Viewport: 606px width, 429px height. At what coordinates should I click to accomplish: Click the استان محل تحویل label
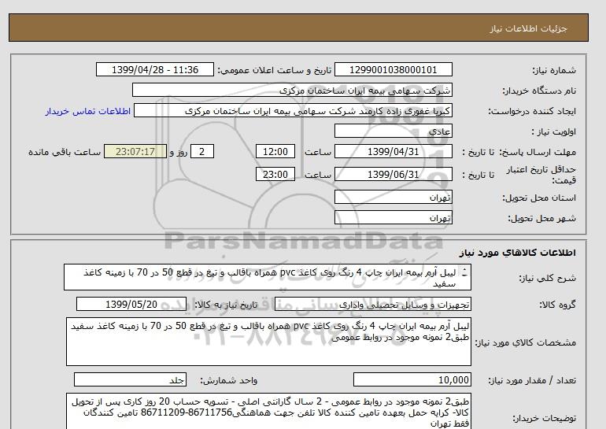pos(539,198)
